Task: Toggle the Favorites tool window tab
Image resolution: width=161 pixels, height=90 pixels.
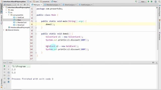Action: [2, 83]
